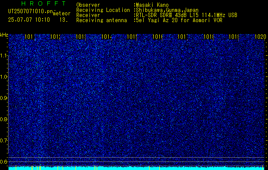Click the 0.6 kHz frequency label

[4, 161]
